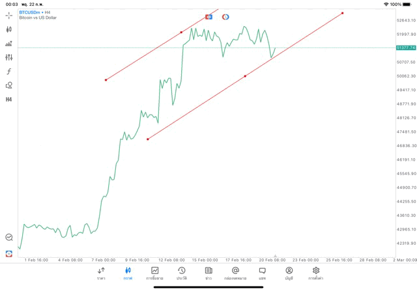The width and height of the screenshot is (417, 291).
Task: Open the แชท (Chat) tab
Action: pos(262,273)
